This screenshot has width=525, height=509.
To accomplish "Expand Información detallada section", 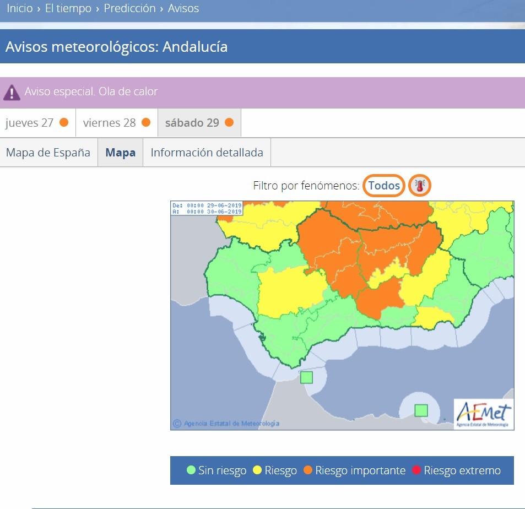I will point(207,152).
